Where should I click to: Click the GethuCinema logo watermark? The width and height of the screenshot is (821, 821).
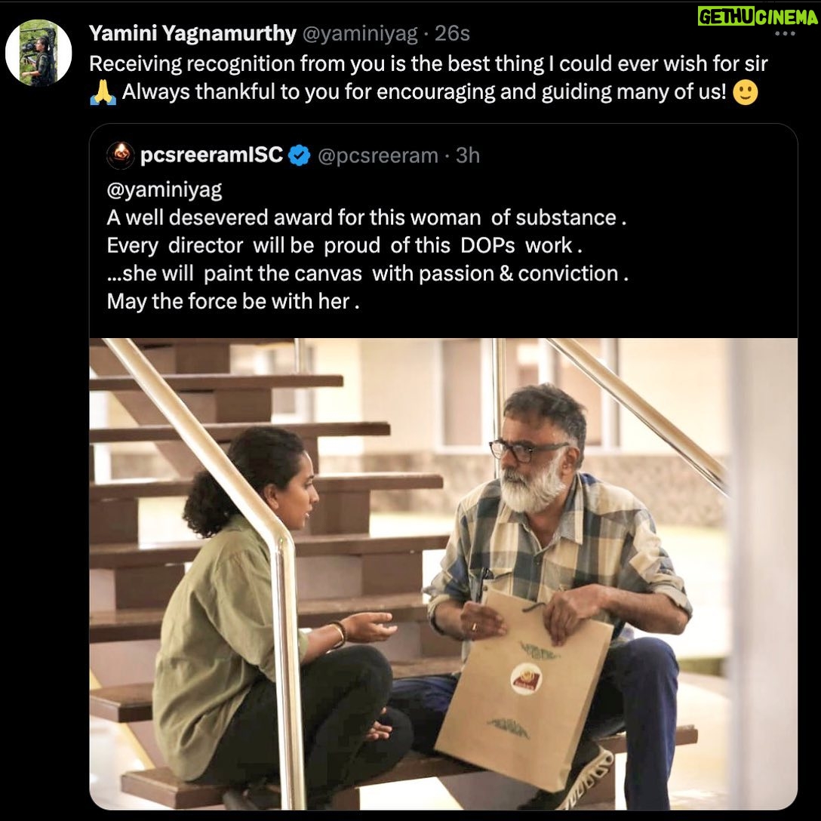pos(758,16)
